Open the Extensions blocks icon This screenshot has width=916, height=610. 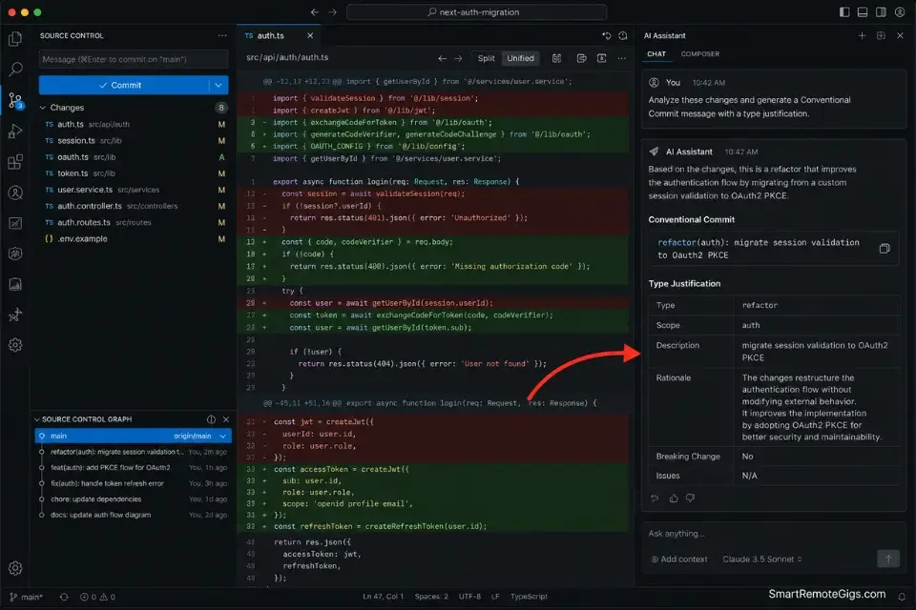(x=16, y=162)
